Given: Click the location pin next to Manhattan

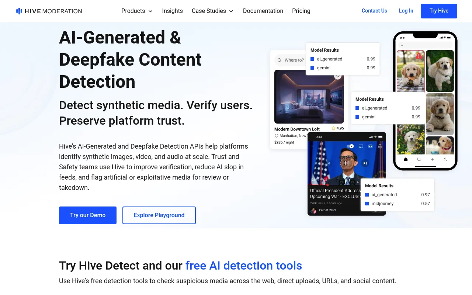Looking at the screenshot, I should coord(276,136).
